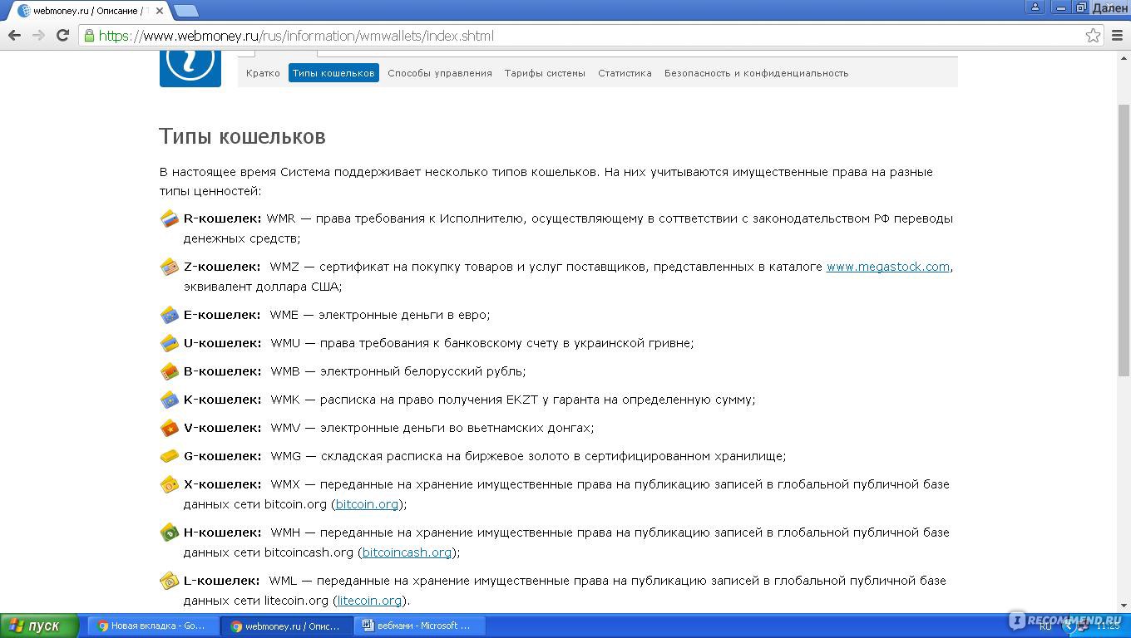Click the B-кошелек WMB wallet icon

(x=170, y=371)
